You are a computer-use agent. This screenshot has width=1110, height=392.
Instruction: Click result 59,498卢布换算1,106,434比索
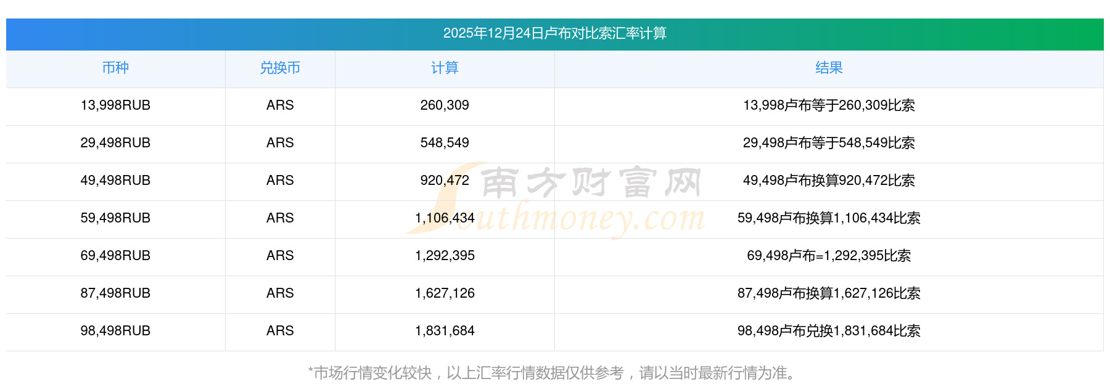(829, 218)
